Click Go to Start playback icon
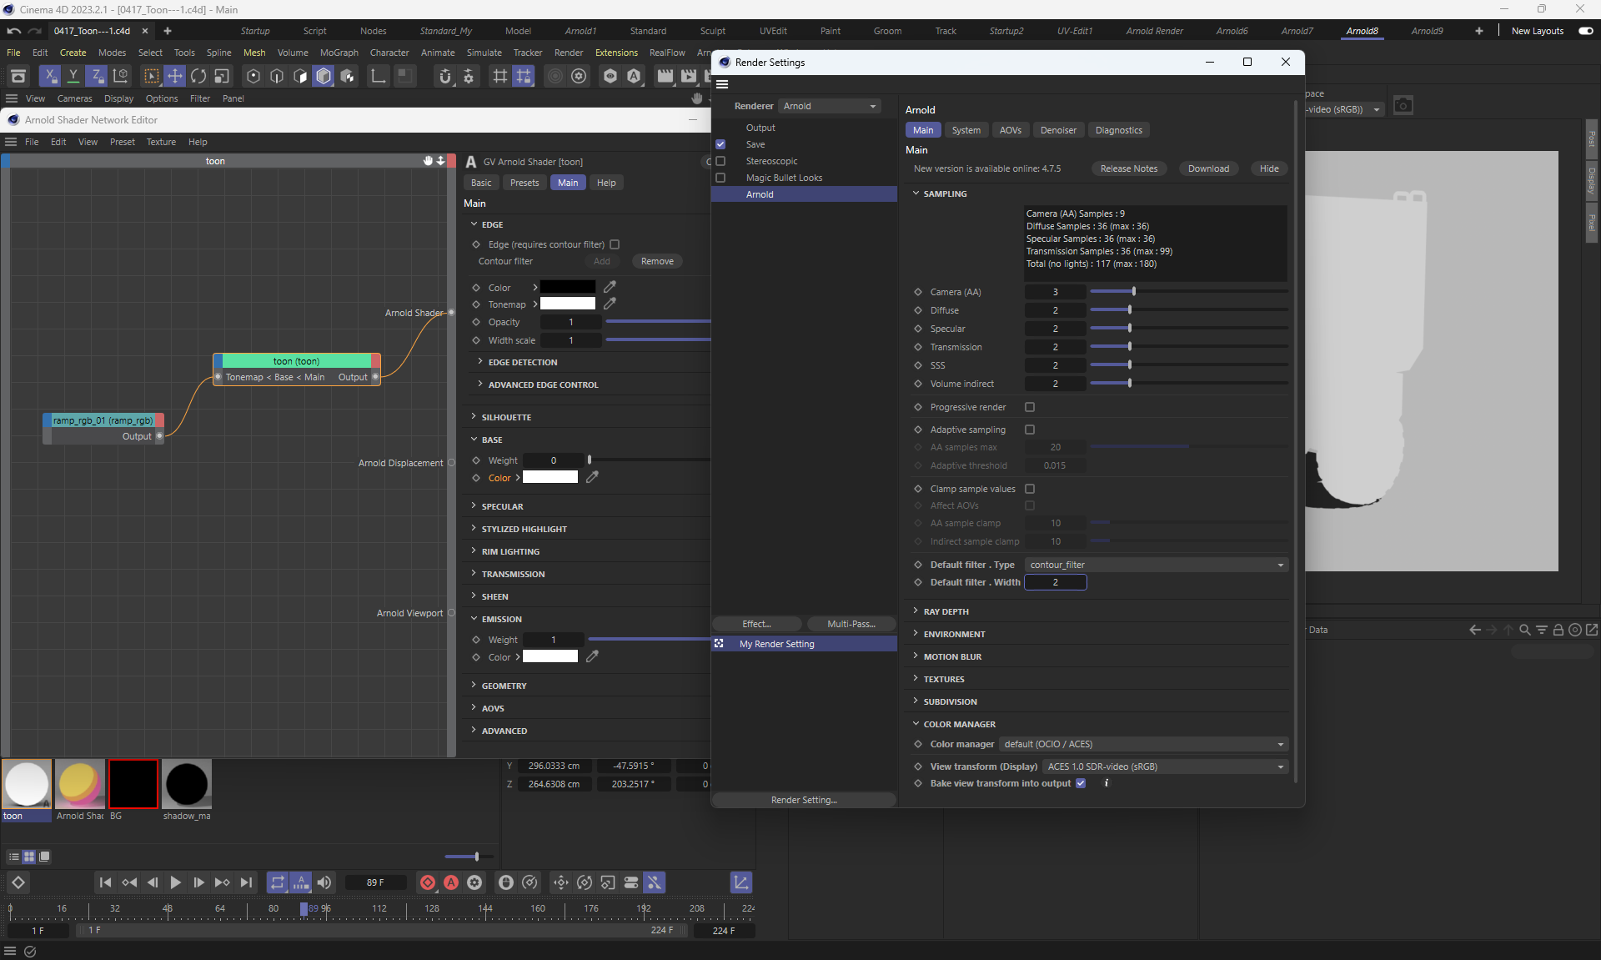 pyautogui.click(x=105, y=882)
